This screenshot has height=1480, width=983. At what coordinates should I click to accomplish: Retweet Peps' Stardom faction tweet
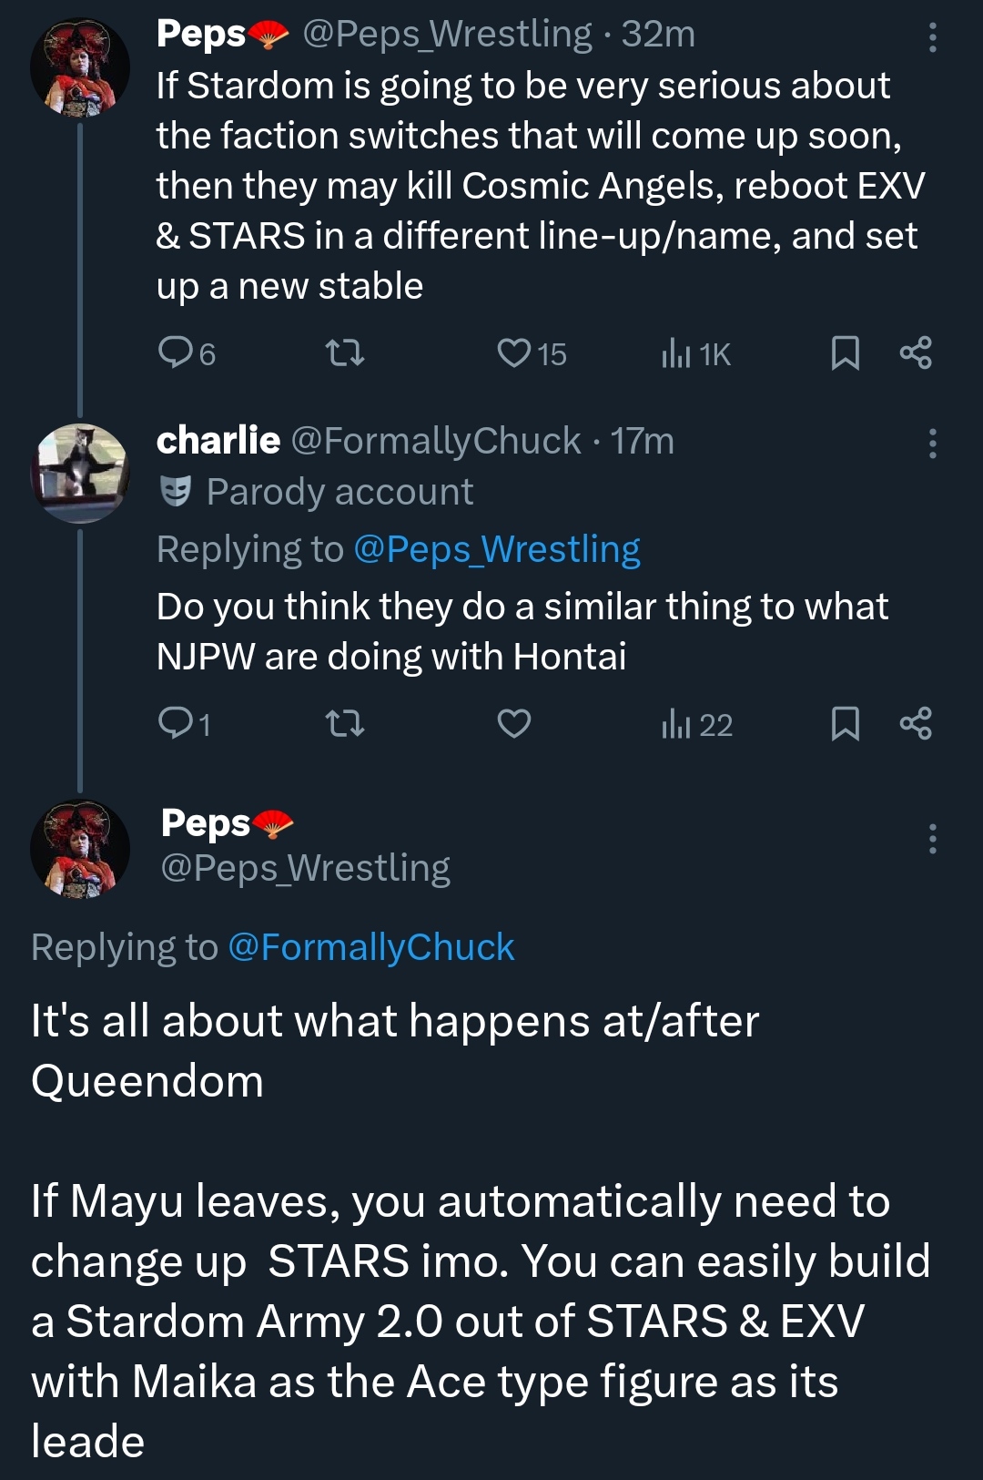click(x=345, y=352)
